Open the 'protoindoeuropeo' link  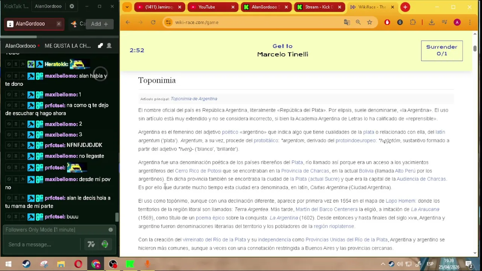click(356, 140)
